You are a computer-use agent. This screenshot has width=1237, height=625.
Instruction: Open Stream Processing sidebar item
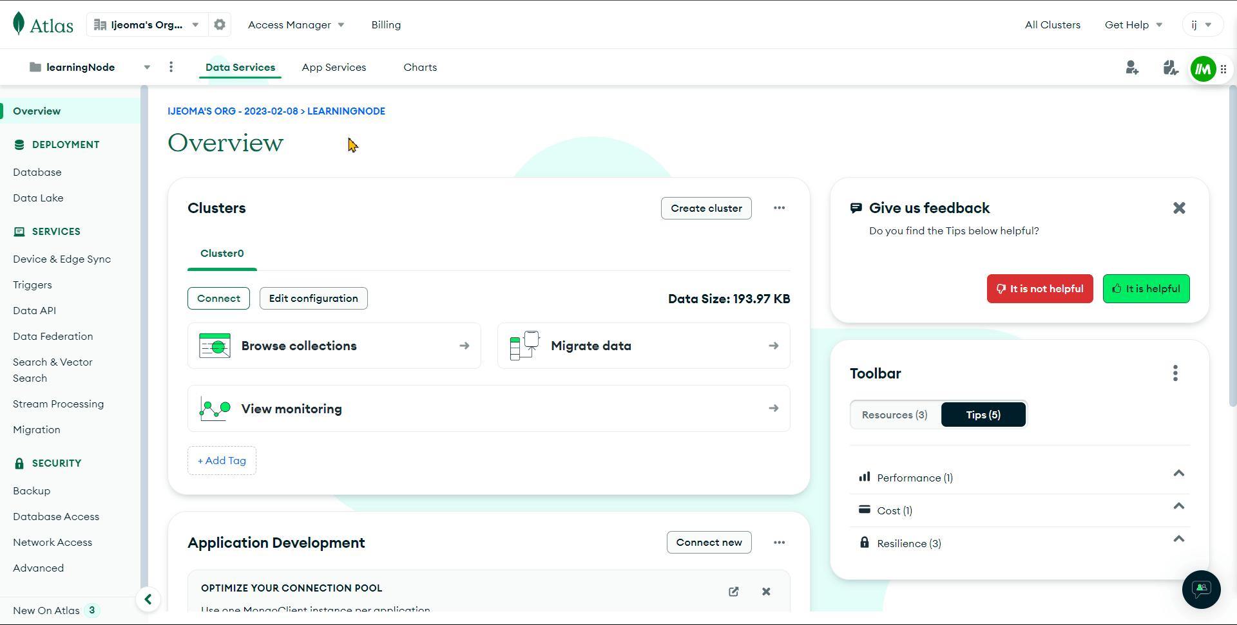click(x=58, y=404)
